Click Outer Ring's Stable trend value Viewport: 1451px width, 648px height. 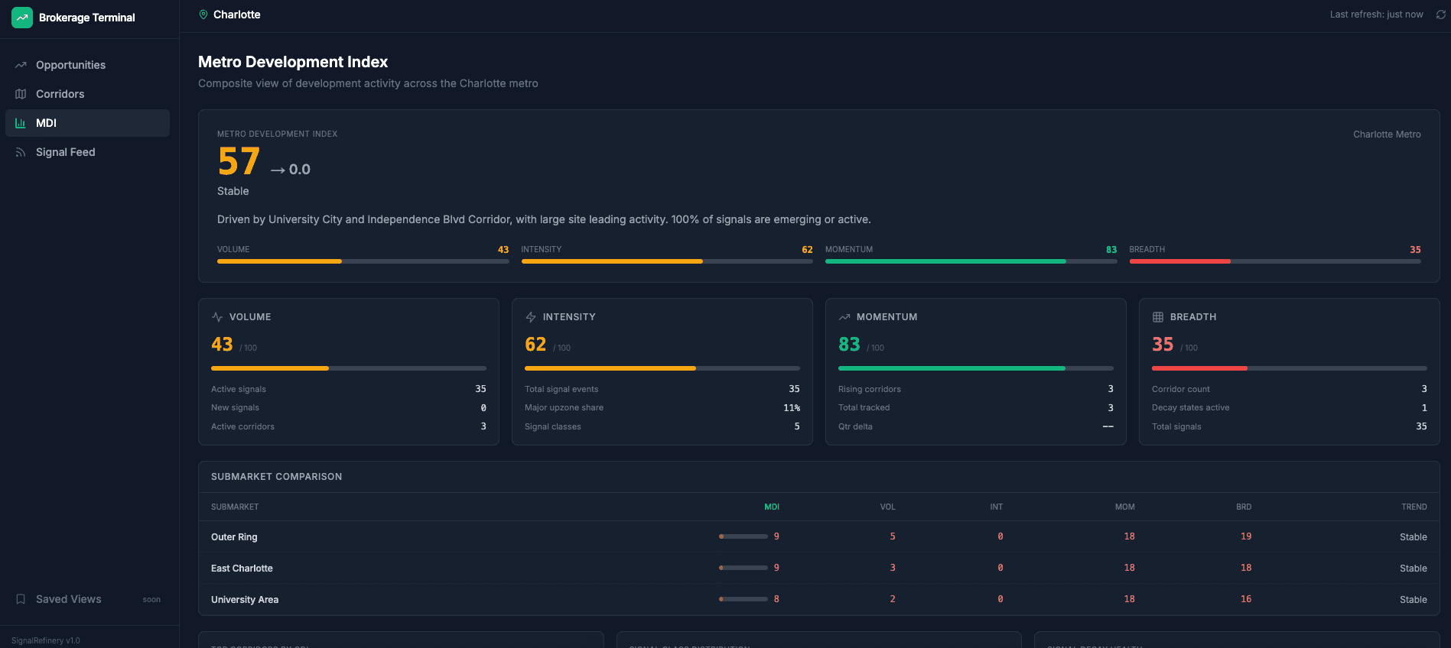(x=1414, y=537)
